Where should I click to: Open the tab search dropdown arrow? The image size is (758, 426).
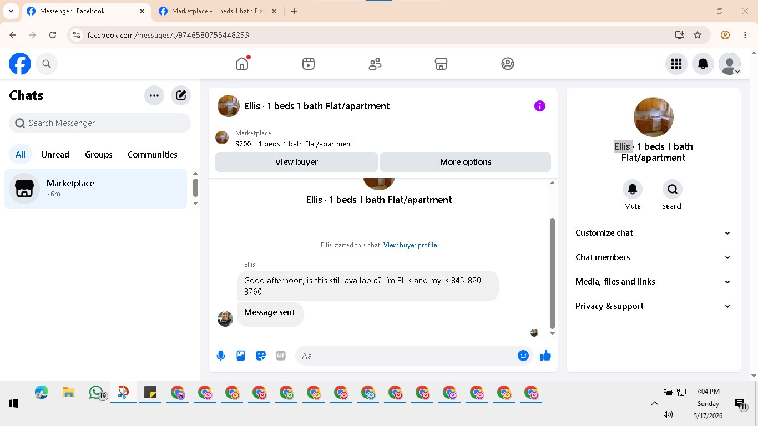coord(11,11)
